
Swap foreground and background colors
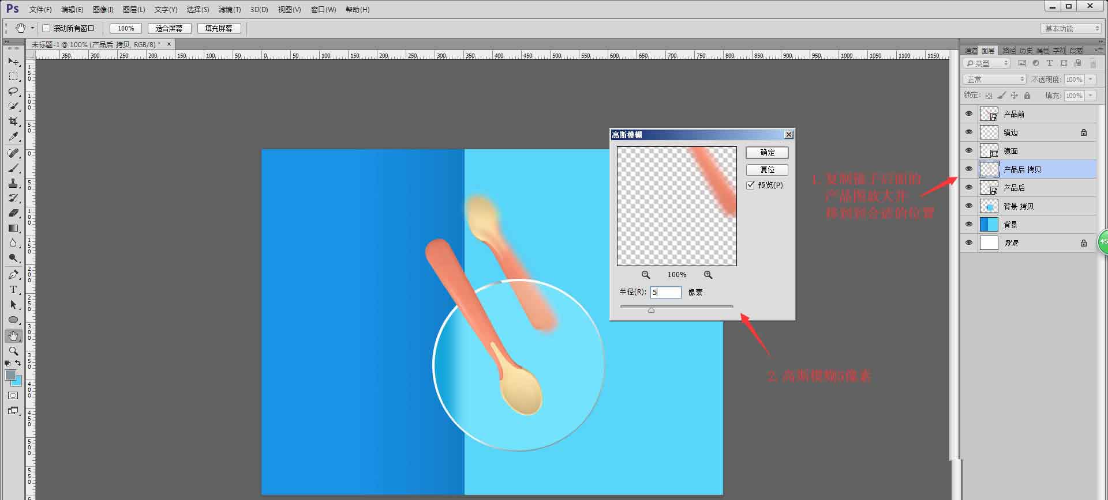18,363
